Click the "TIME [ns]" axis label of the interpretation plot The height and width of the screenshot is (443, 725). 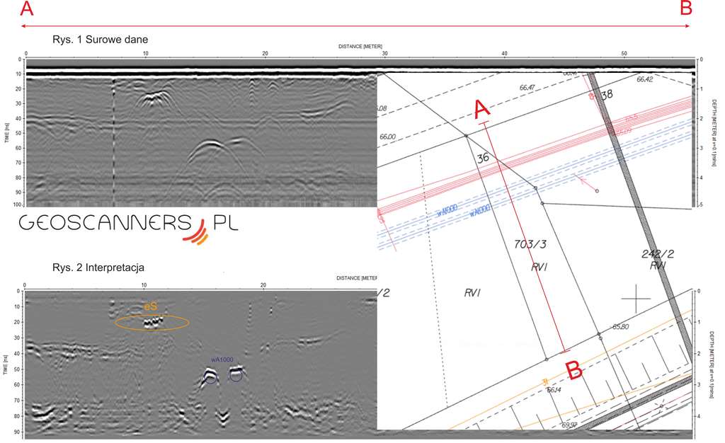tap(6, 364)
